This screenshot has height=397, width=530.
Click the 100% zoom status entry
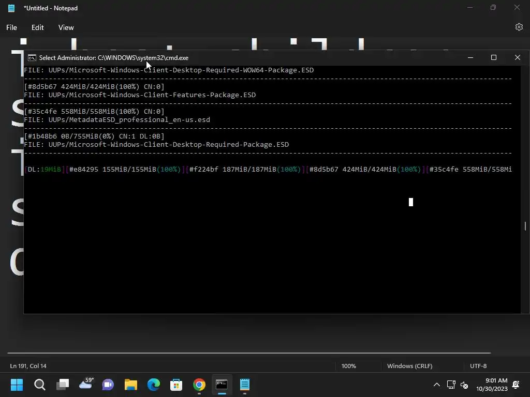(348, 366)
